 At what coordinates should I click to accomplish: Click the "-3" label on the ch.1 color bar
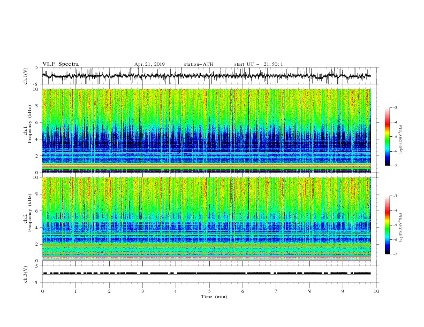click(x=395, y=107)
